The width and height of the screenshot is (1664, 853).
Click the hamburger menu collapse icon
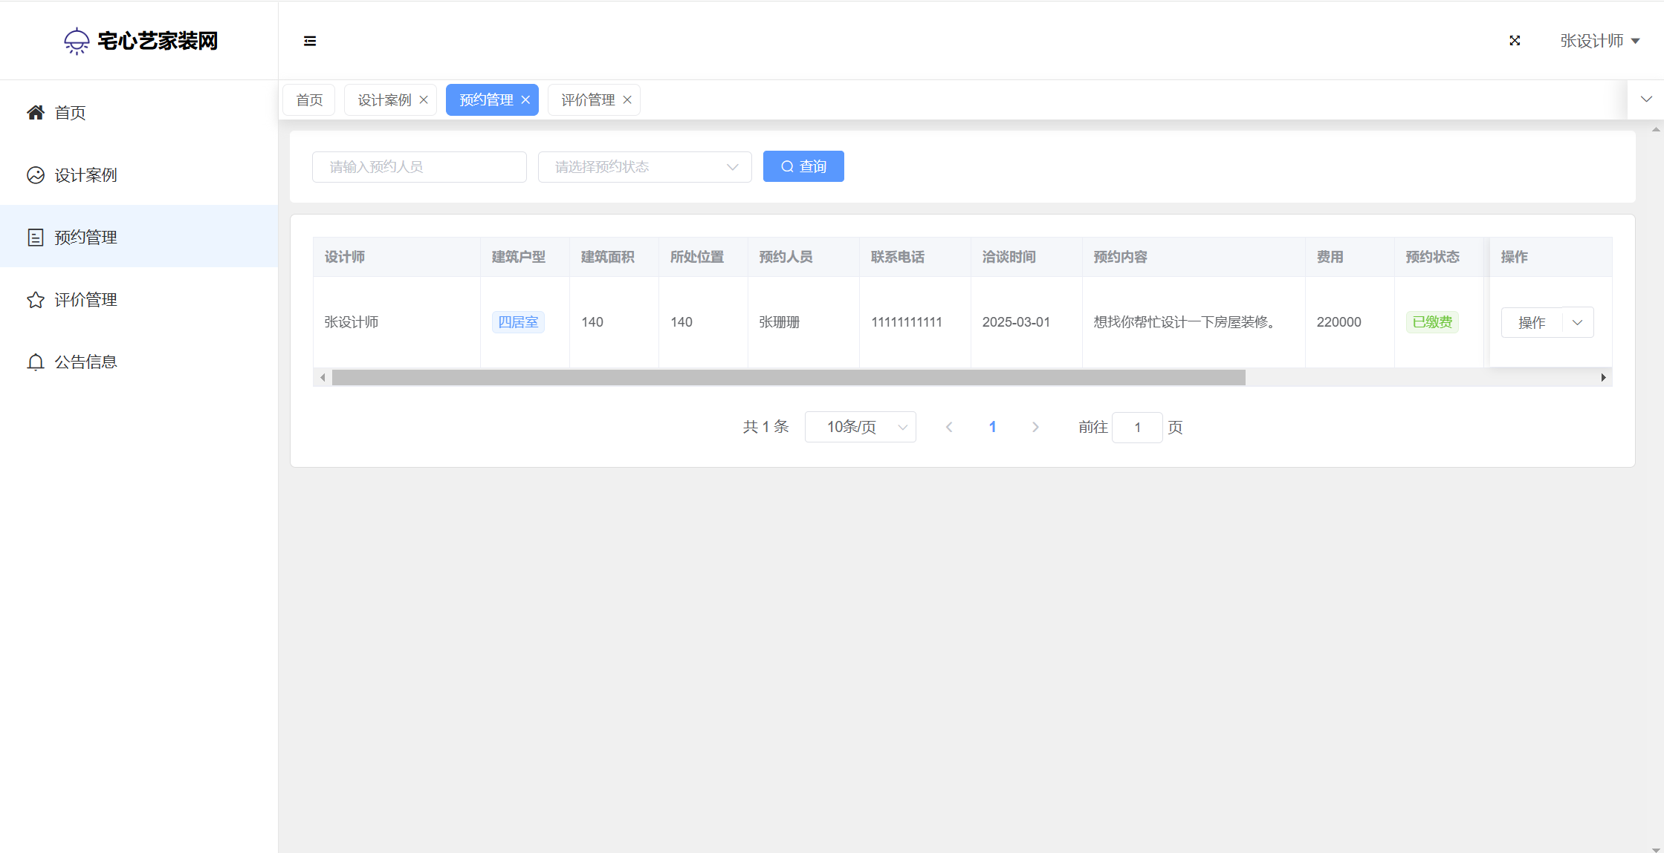point(310,41)
